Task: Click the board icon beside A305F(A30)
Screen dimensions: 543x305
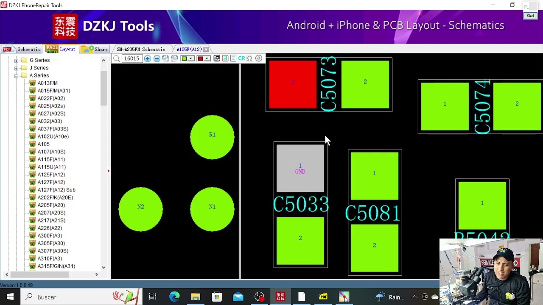Action: 32,243
